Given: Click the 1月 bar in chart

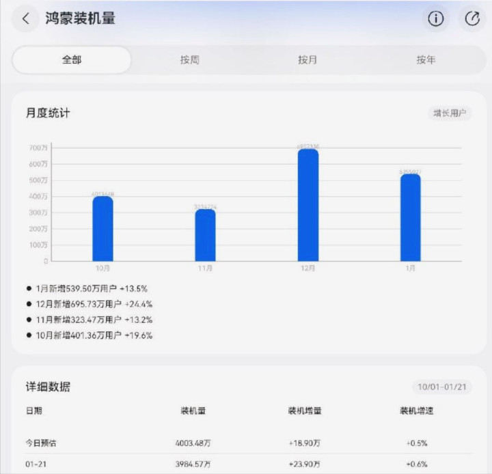Looking at the screenshot, I should coord(411,218).
